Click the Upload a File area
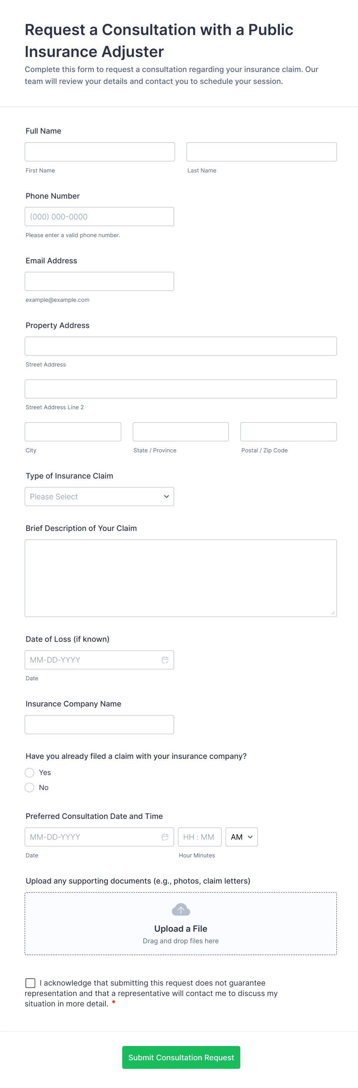Viewport: 358px width, 1088px height. pyautogui.click(x=181, y=929)
